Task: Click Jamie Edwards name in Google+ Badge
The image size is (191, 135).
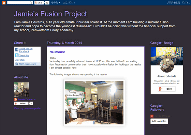Action: 167,76
